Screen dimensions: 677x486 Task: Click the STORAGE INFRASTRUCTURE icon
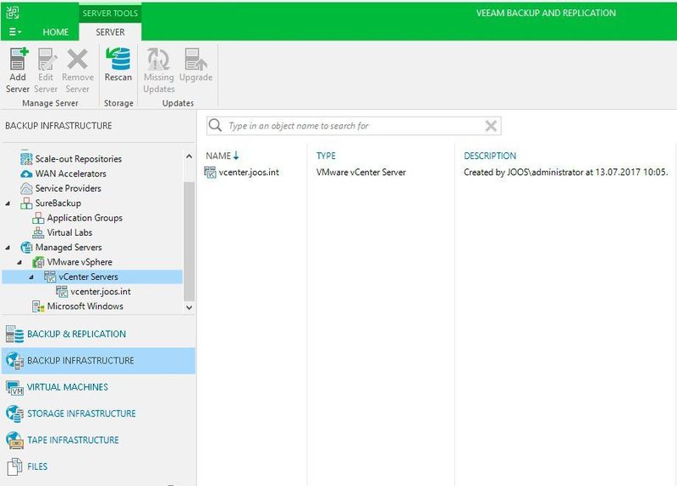point(14,413)
